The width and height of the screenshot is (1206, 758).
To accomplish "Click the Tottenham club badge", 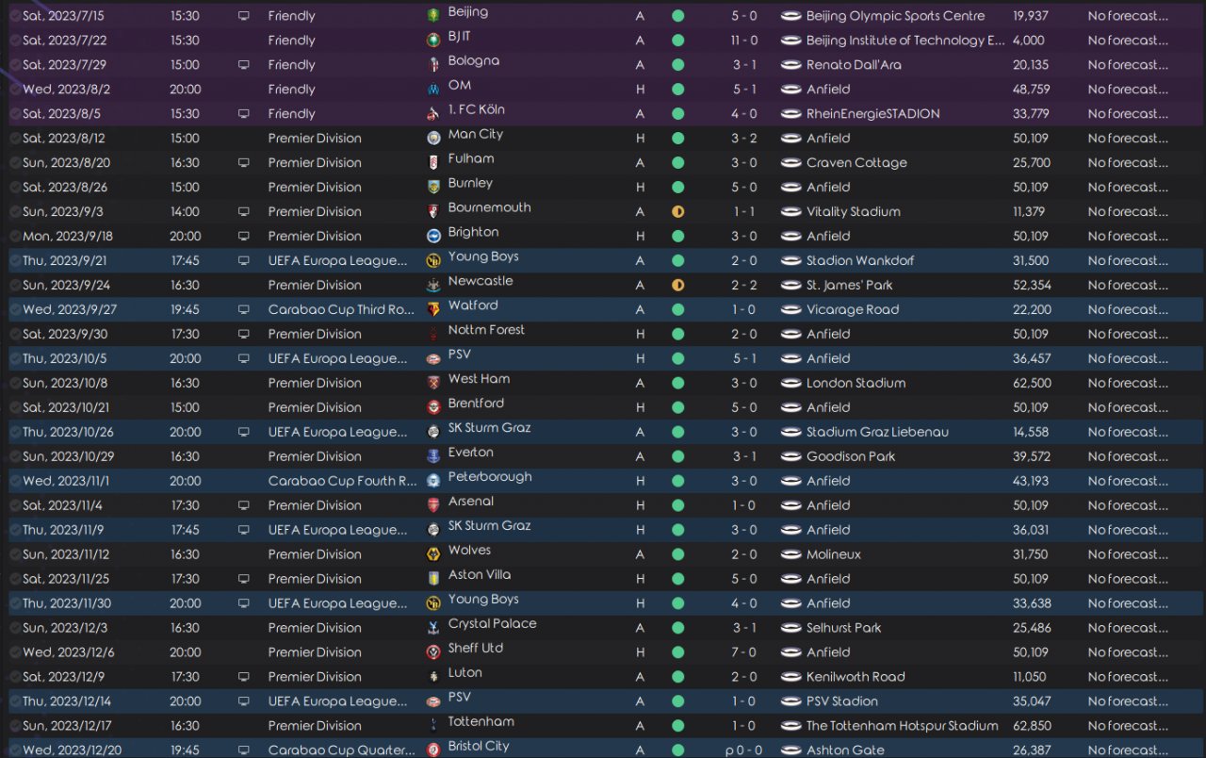I will 433,726.
